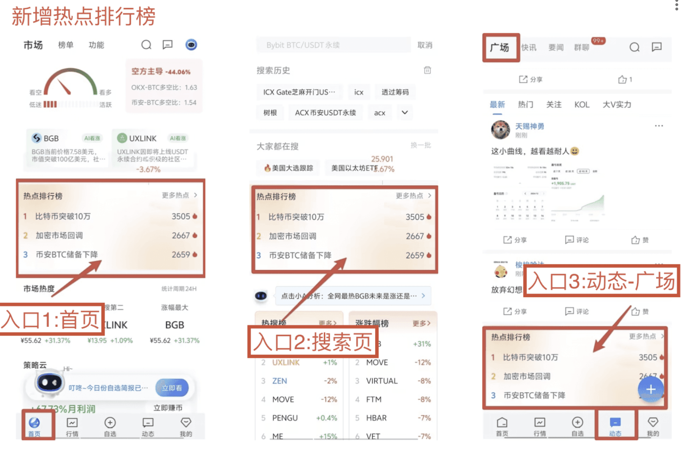Tap 首页 icon in left bottom bar
The height and width of the screenshot is (461, 684).
35,427
